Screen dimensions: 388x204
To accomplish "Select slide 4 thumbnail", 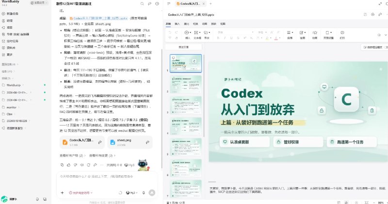I will point(186,126).
